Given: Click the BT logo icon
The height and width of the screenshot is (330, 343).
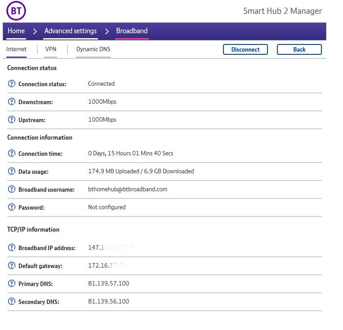Looking at the screenshot, I should click(16, 11).
